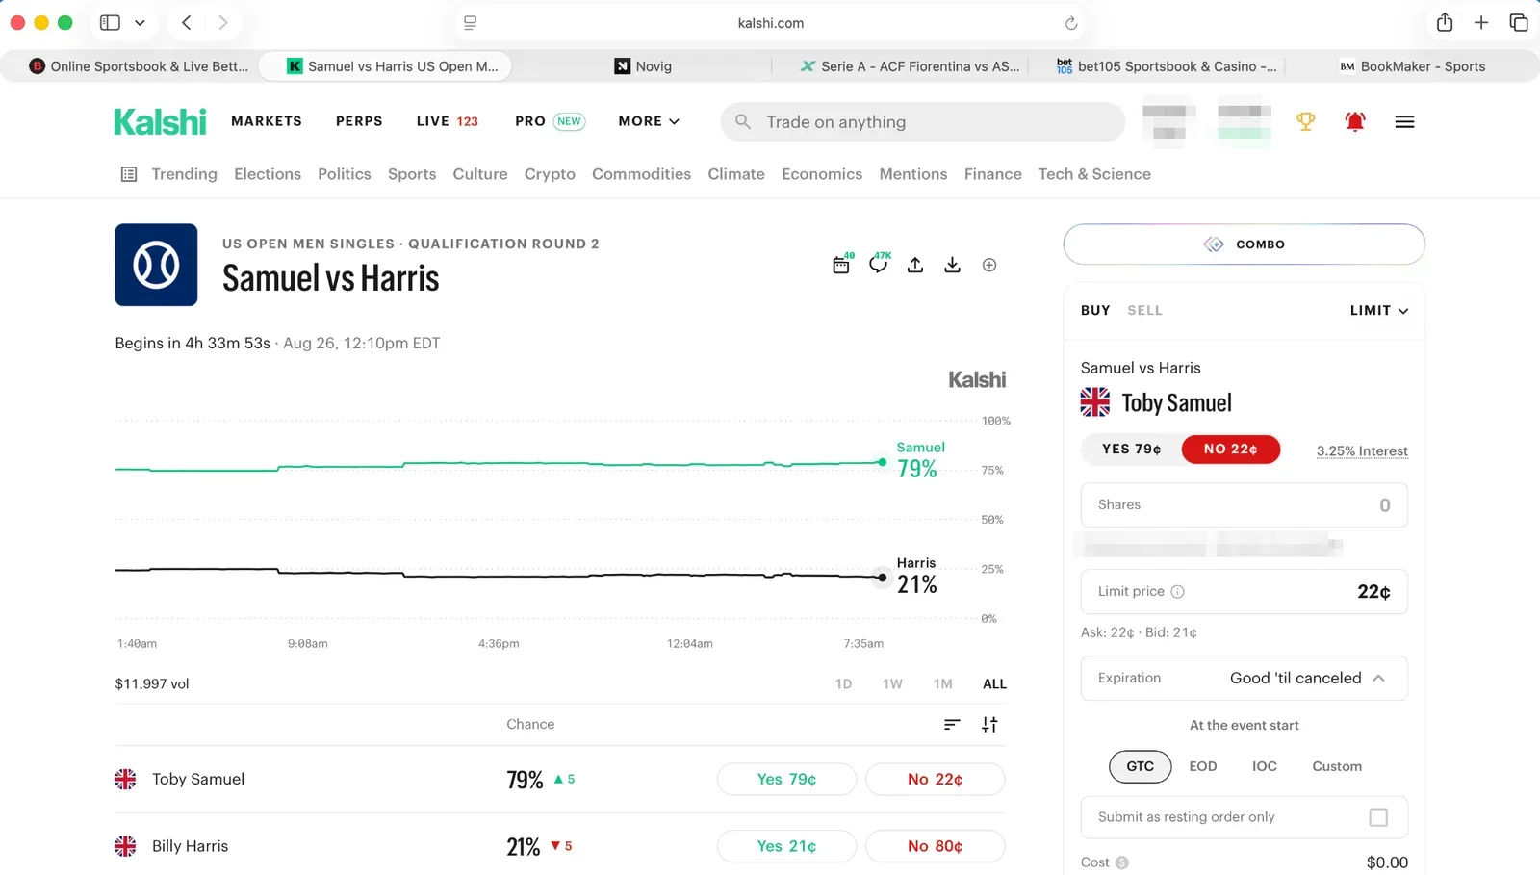Go back with Safari back arrow
Viewport: 1540px width, 875px height.
[187, 22]
